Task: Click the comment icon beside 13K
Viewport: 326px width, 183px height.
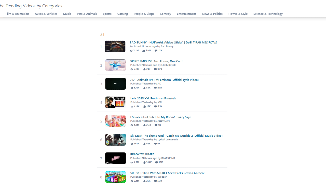Action: 156,51
